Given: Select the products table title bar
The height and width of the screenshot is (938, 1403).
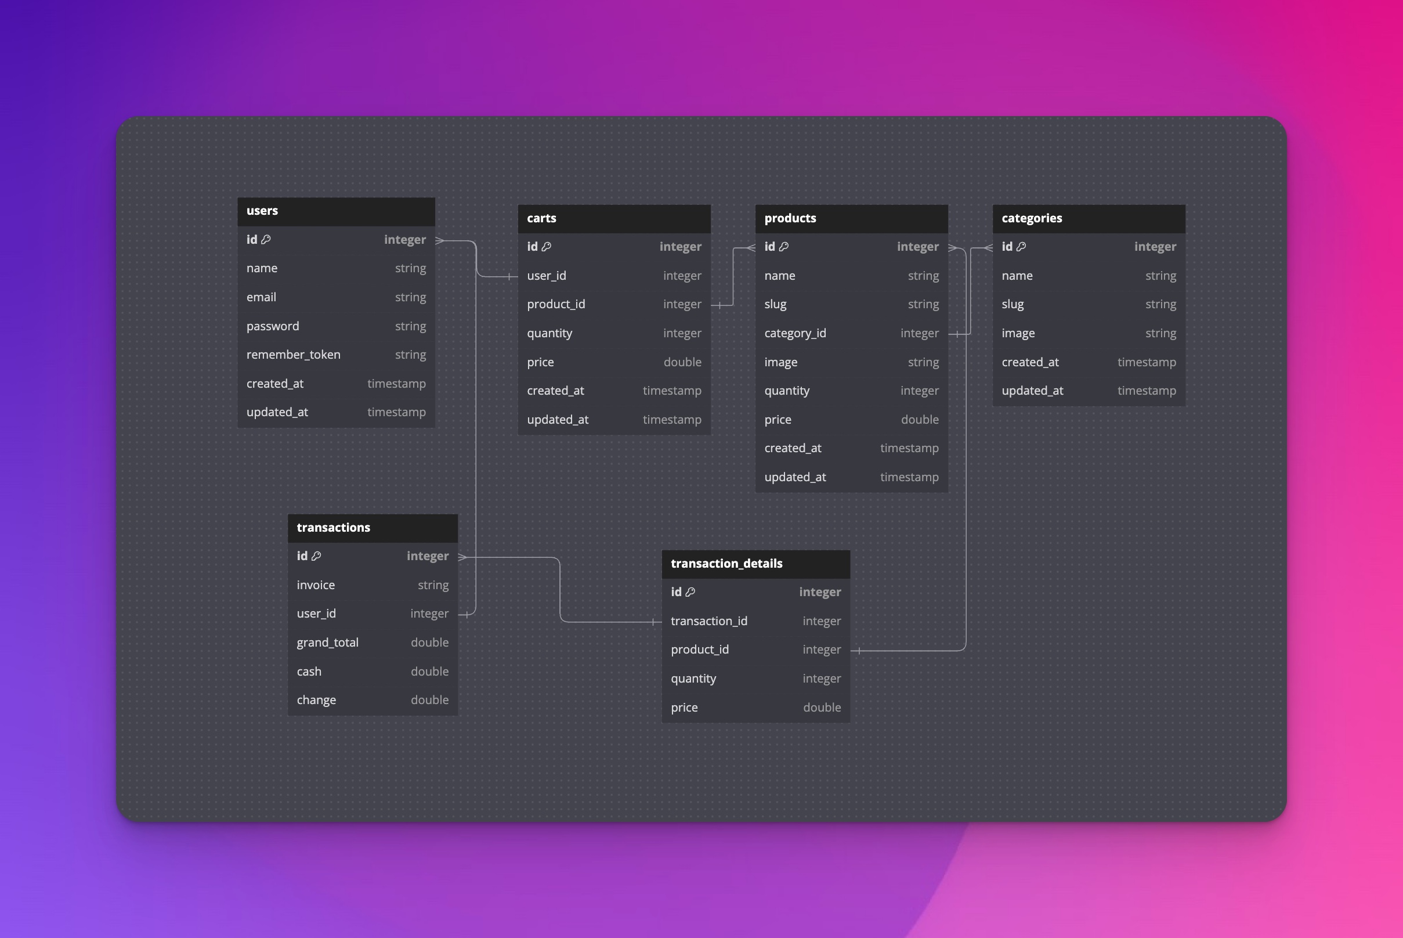Looking at the screenshot, I should point(851,218).
